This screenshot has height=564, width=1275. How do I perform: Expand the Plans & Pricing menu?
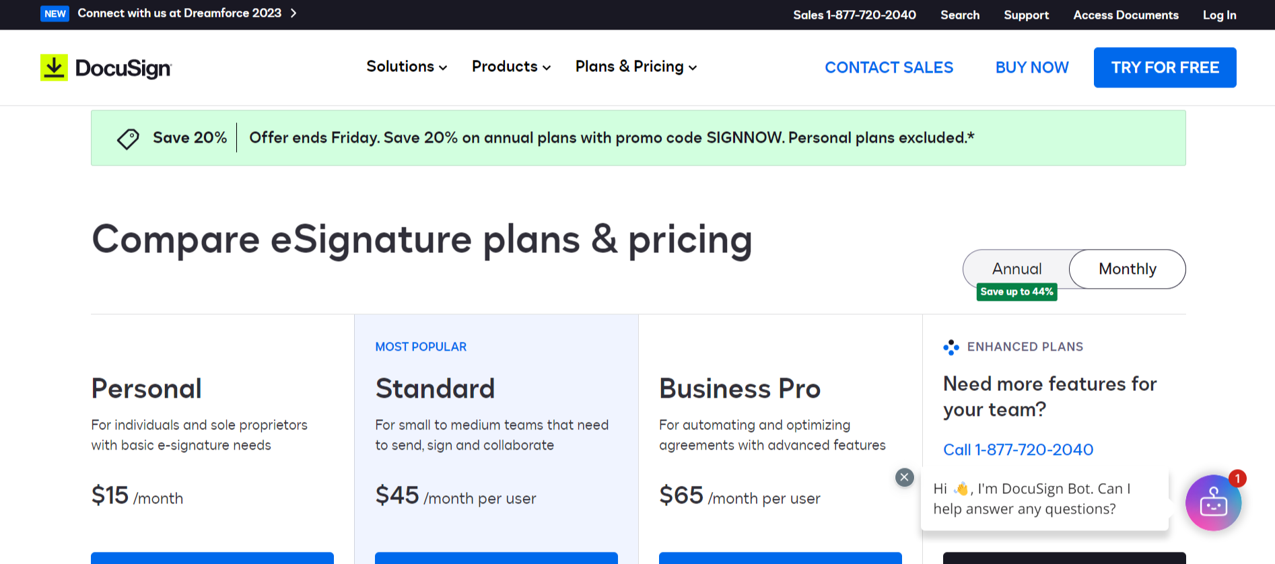635,67
